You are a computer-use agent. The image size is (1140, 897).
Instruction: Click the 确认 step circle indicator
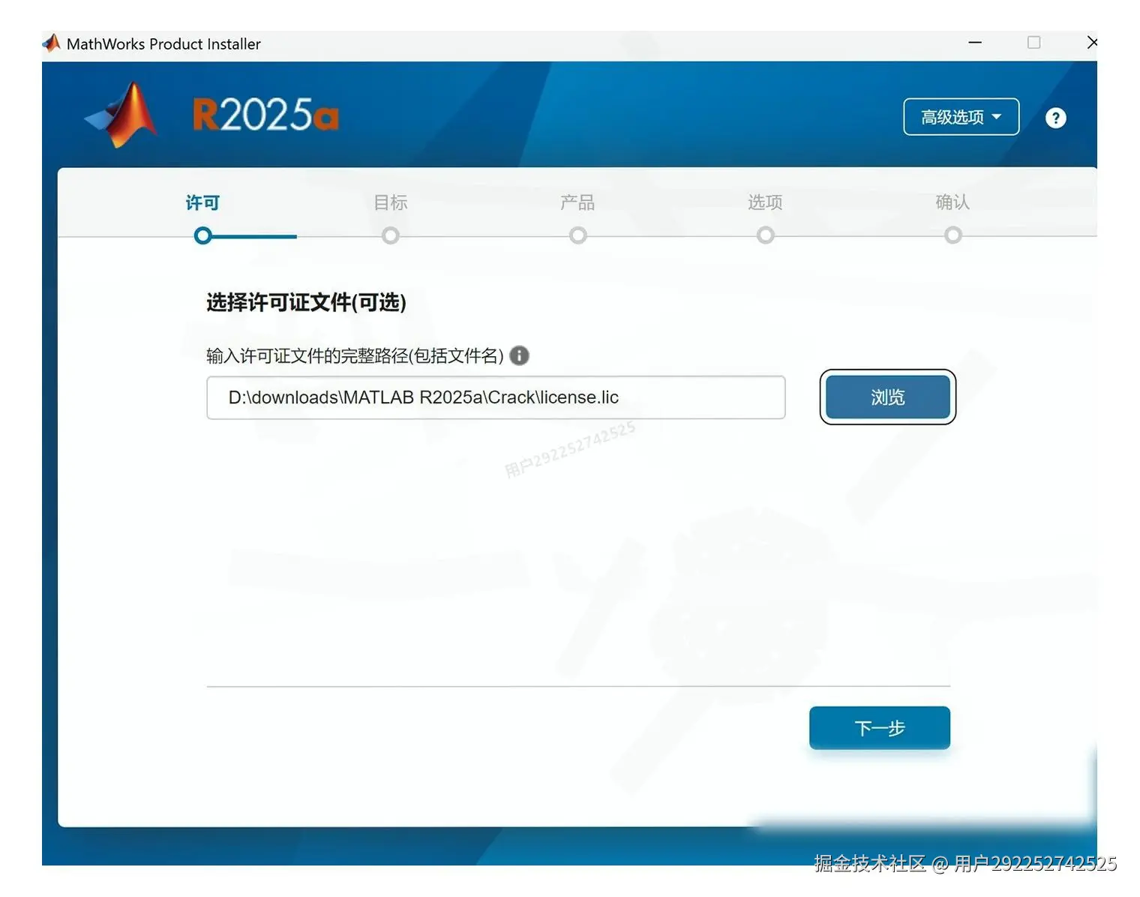point(952,235)
